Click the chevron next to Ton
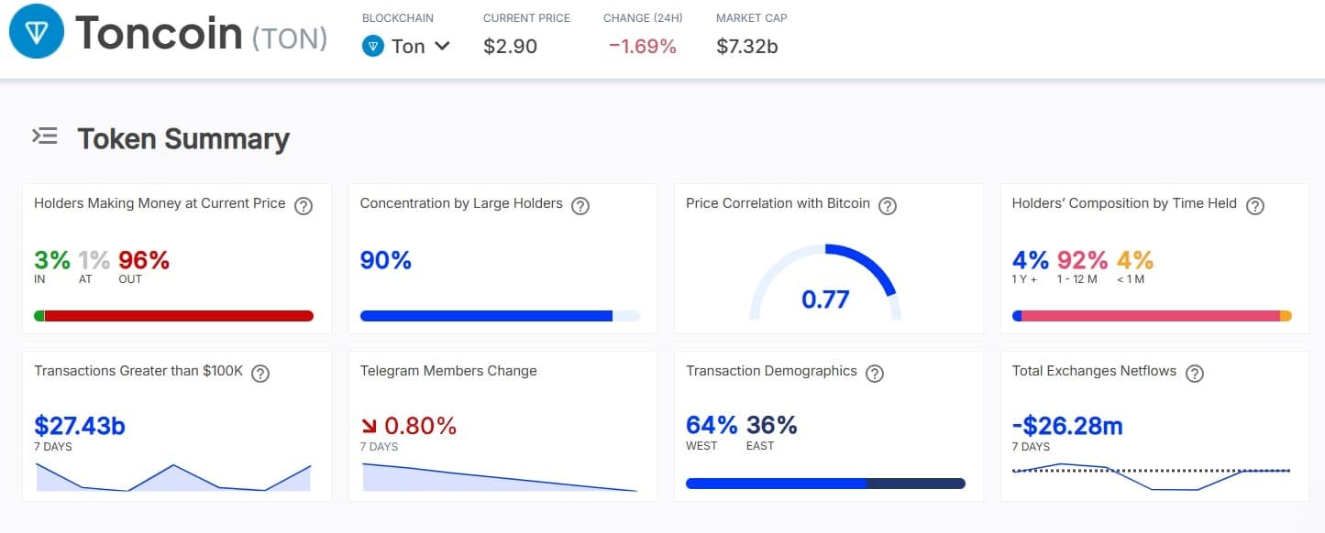1325x533 pixels. [442, 46]
